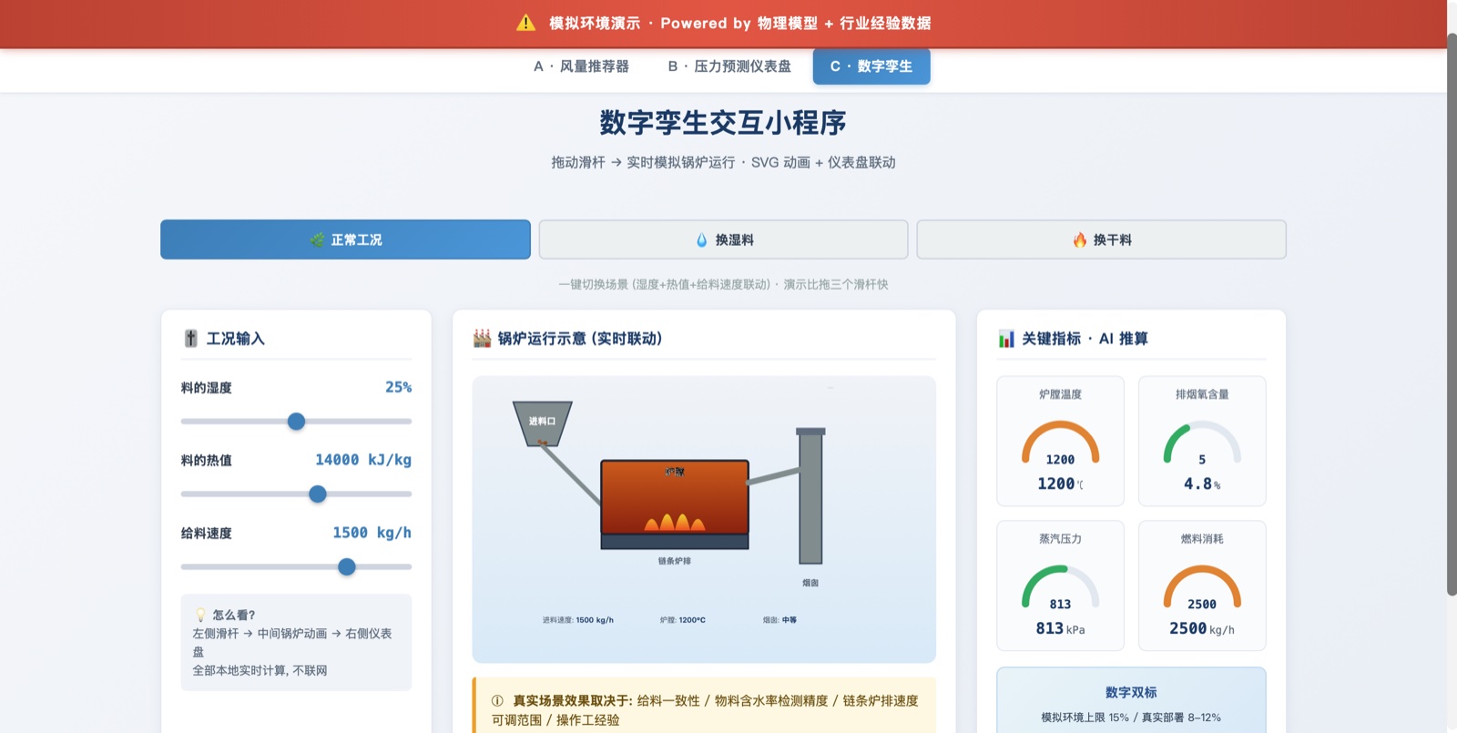This screenshot has height=733, width=1457.
Task: Click the 一键切换场景 hint text
Action: pos(723,284)
